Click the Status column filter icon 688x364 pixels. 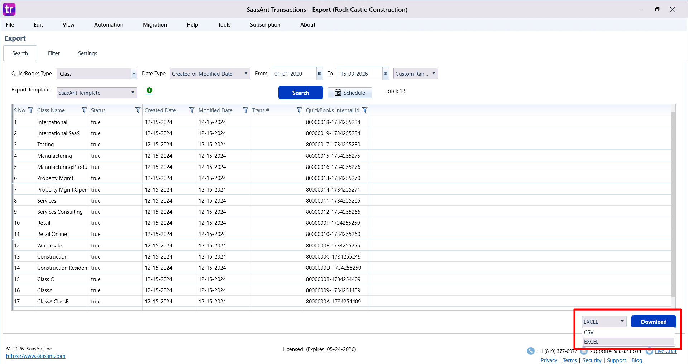tap(138, 110)
